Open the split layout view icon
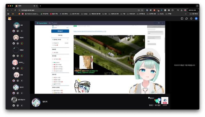The width and height of the screenshot is (205, 117). click(x=182, y=18)
